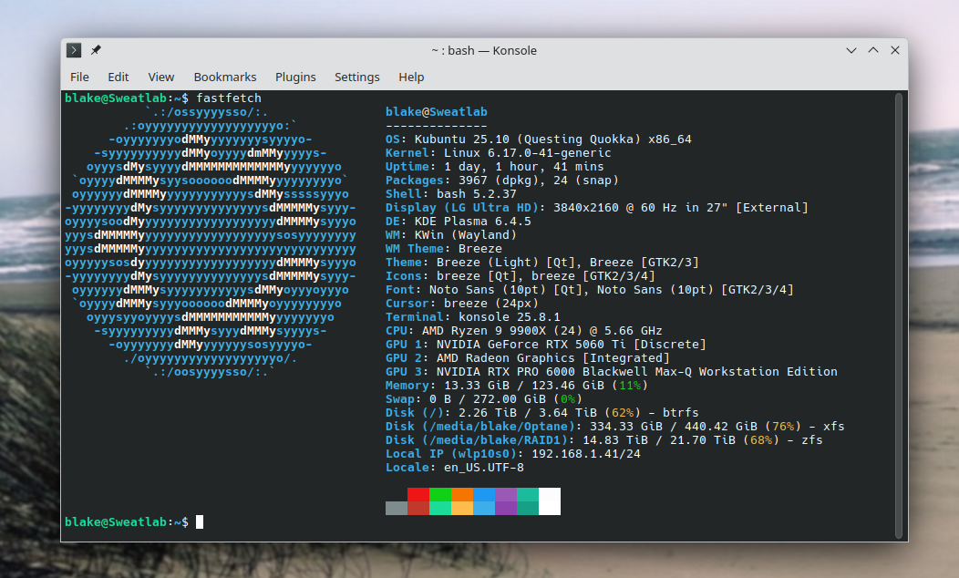
Task: Click the 'Swap: 0 B / 272.00 GiB' line
Action: tap(483, 398)
